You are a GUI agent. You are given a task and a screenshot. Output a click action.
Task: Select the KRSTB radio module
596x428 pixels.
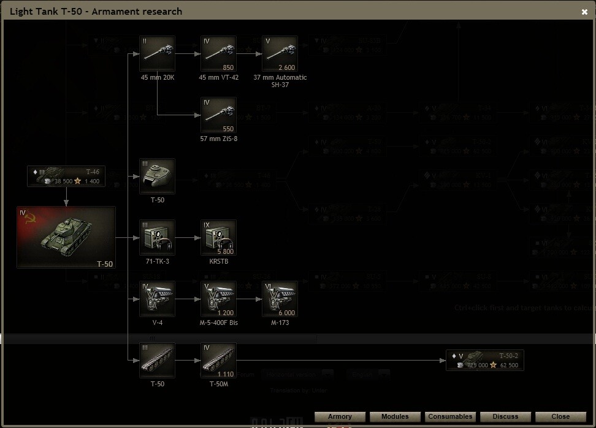218,237
